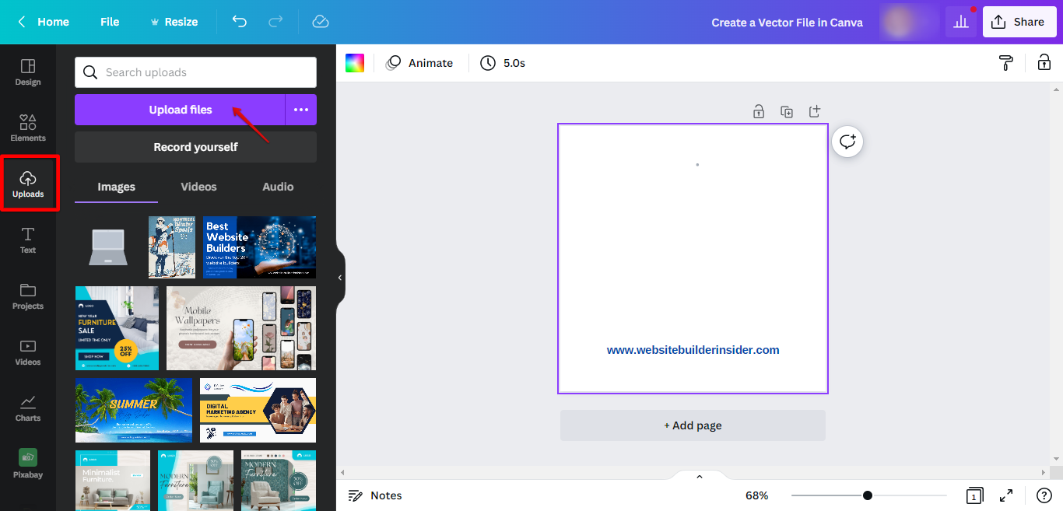
Task: Click the right arrow of horizontal scrollbar
Action: point(1044,472)
